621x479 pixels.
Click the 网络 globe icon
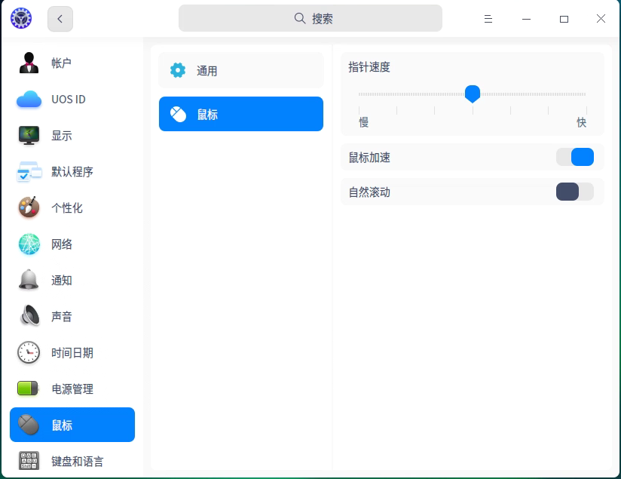(x=29, y=244)
